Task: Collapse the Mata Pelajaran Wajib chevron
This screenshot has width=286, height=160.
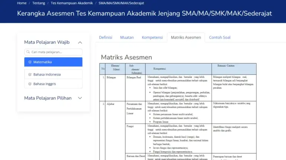Action: pyautogui.click(x=80, y=43)
